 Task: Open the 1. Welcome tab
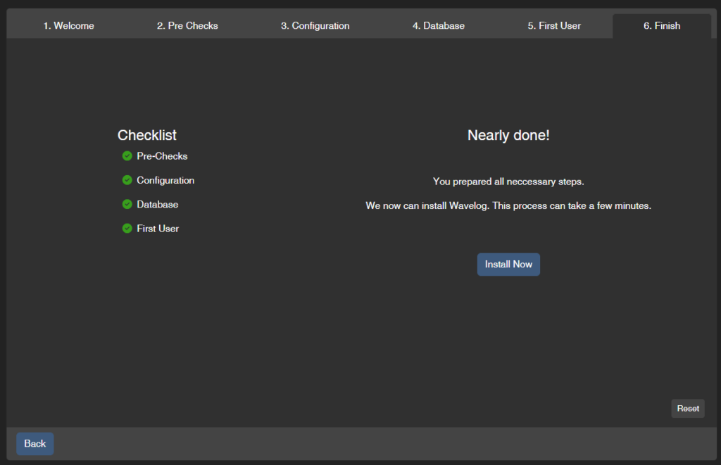point(68,26)
